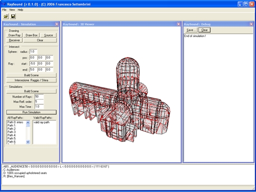
Task: Click the save floppy disk toolbar icon
Action: 13,16
